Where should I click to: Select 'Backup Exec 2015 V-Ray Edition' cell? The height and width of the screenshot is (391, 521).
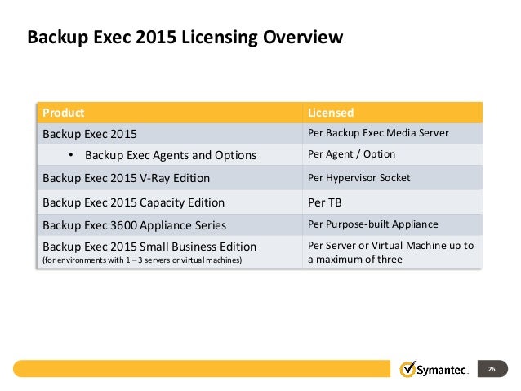point(170,178)
